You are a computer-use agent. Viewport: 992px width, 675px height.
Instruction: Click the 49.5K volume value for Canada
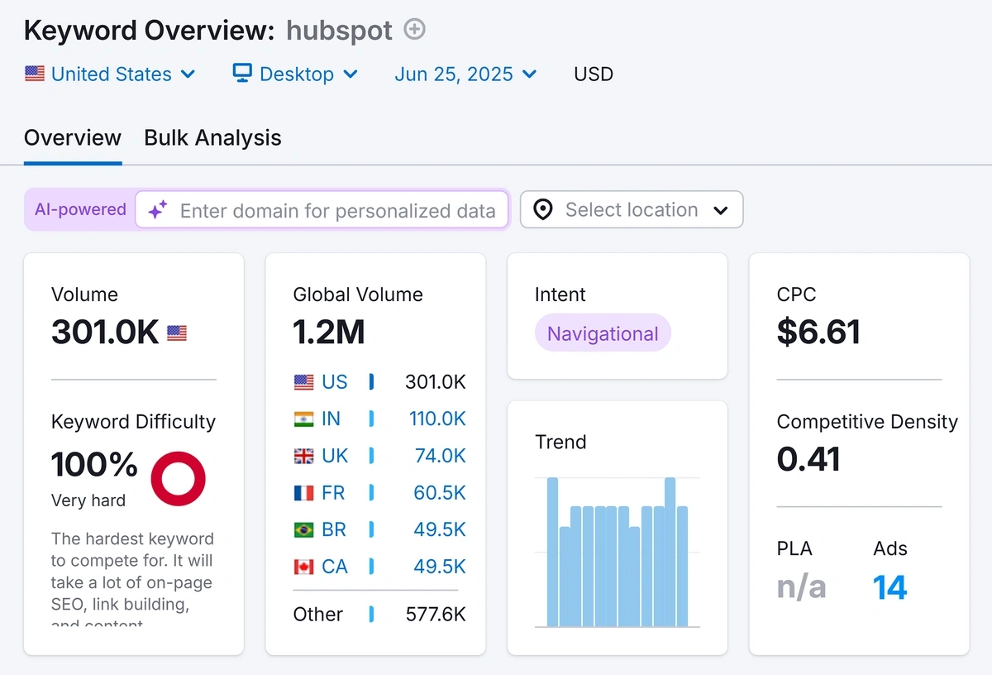[x=440, y=567]
